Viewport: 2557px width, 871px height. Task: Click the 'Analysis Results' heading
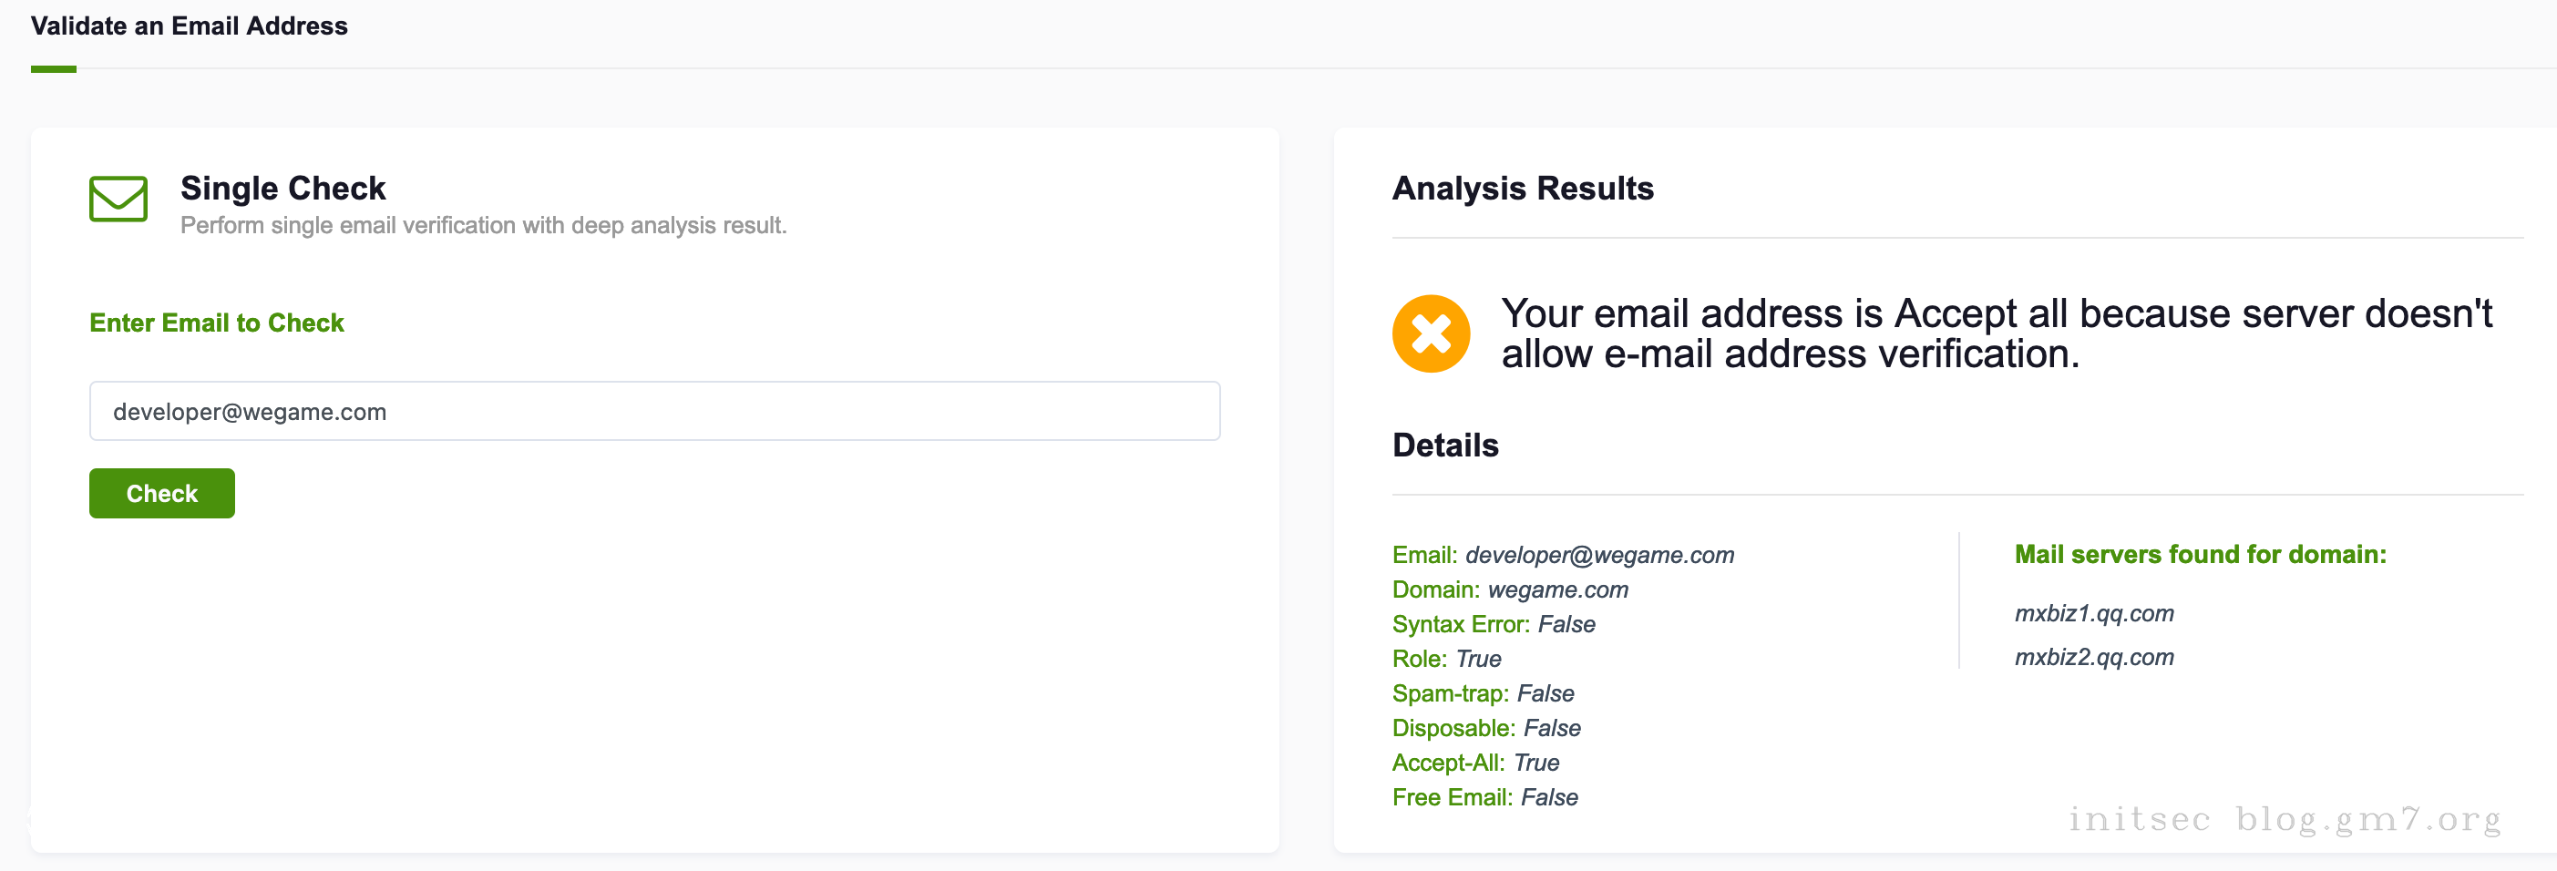pyautogui.click(x=1522, y=188)
